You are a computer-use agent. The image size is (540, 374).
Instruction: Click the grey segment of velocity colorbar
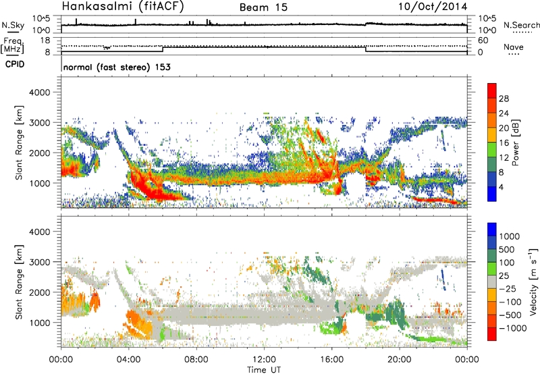(x=492, y=282)
